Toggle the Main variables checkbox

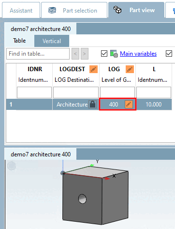coord(104,54)
